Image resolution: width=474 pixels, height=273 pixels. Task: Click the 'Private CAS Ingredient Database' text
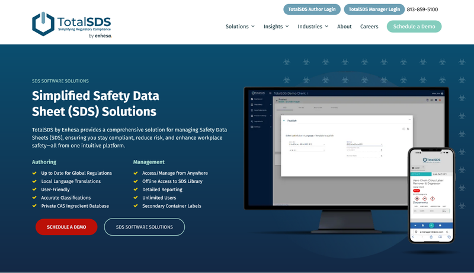point(75,206)
